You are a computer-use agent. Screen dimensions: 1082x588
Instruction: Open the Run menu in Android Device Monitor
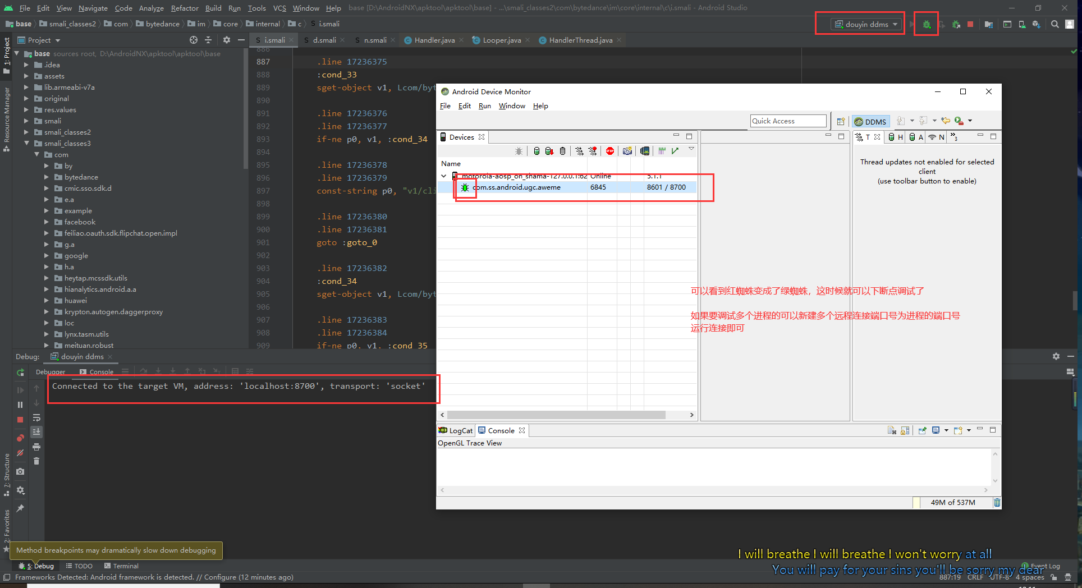coord(484,106)
